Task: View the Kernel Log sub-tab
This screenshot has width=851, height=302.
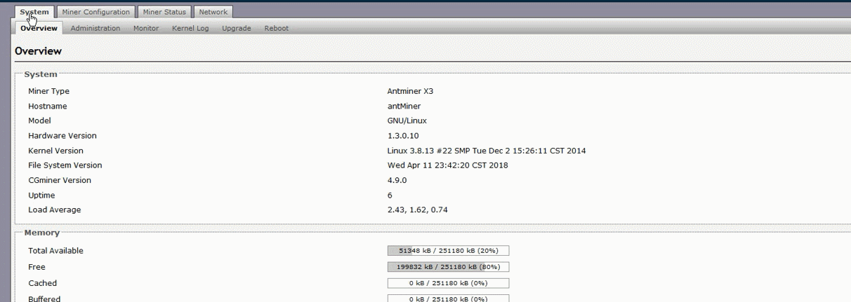Action: (x=190, y=28)
